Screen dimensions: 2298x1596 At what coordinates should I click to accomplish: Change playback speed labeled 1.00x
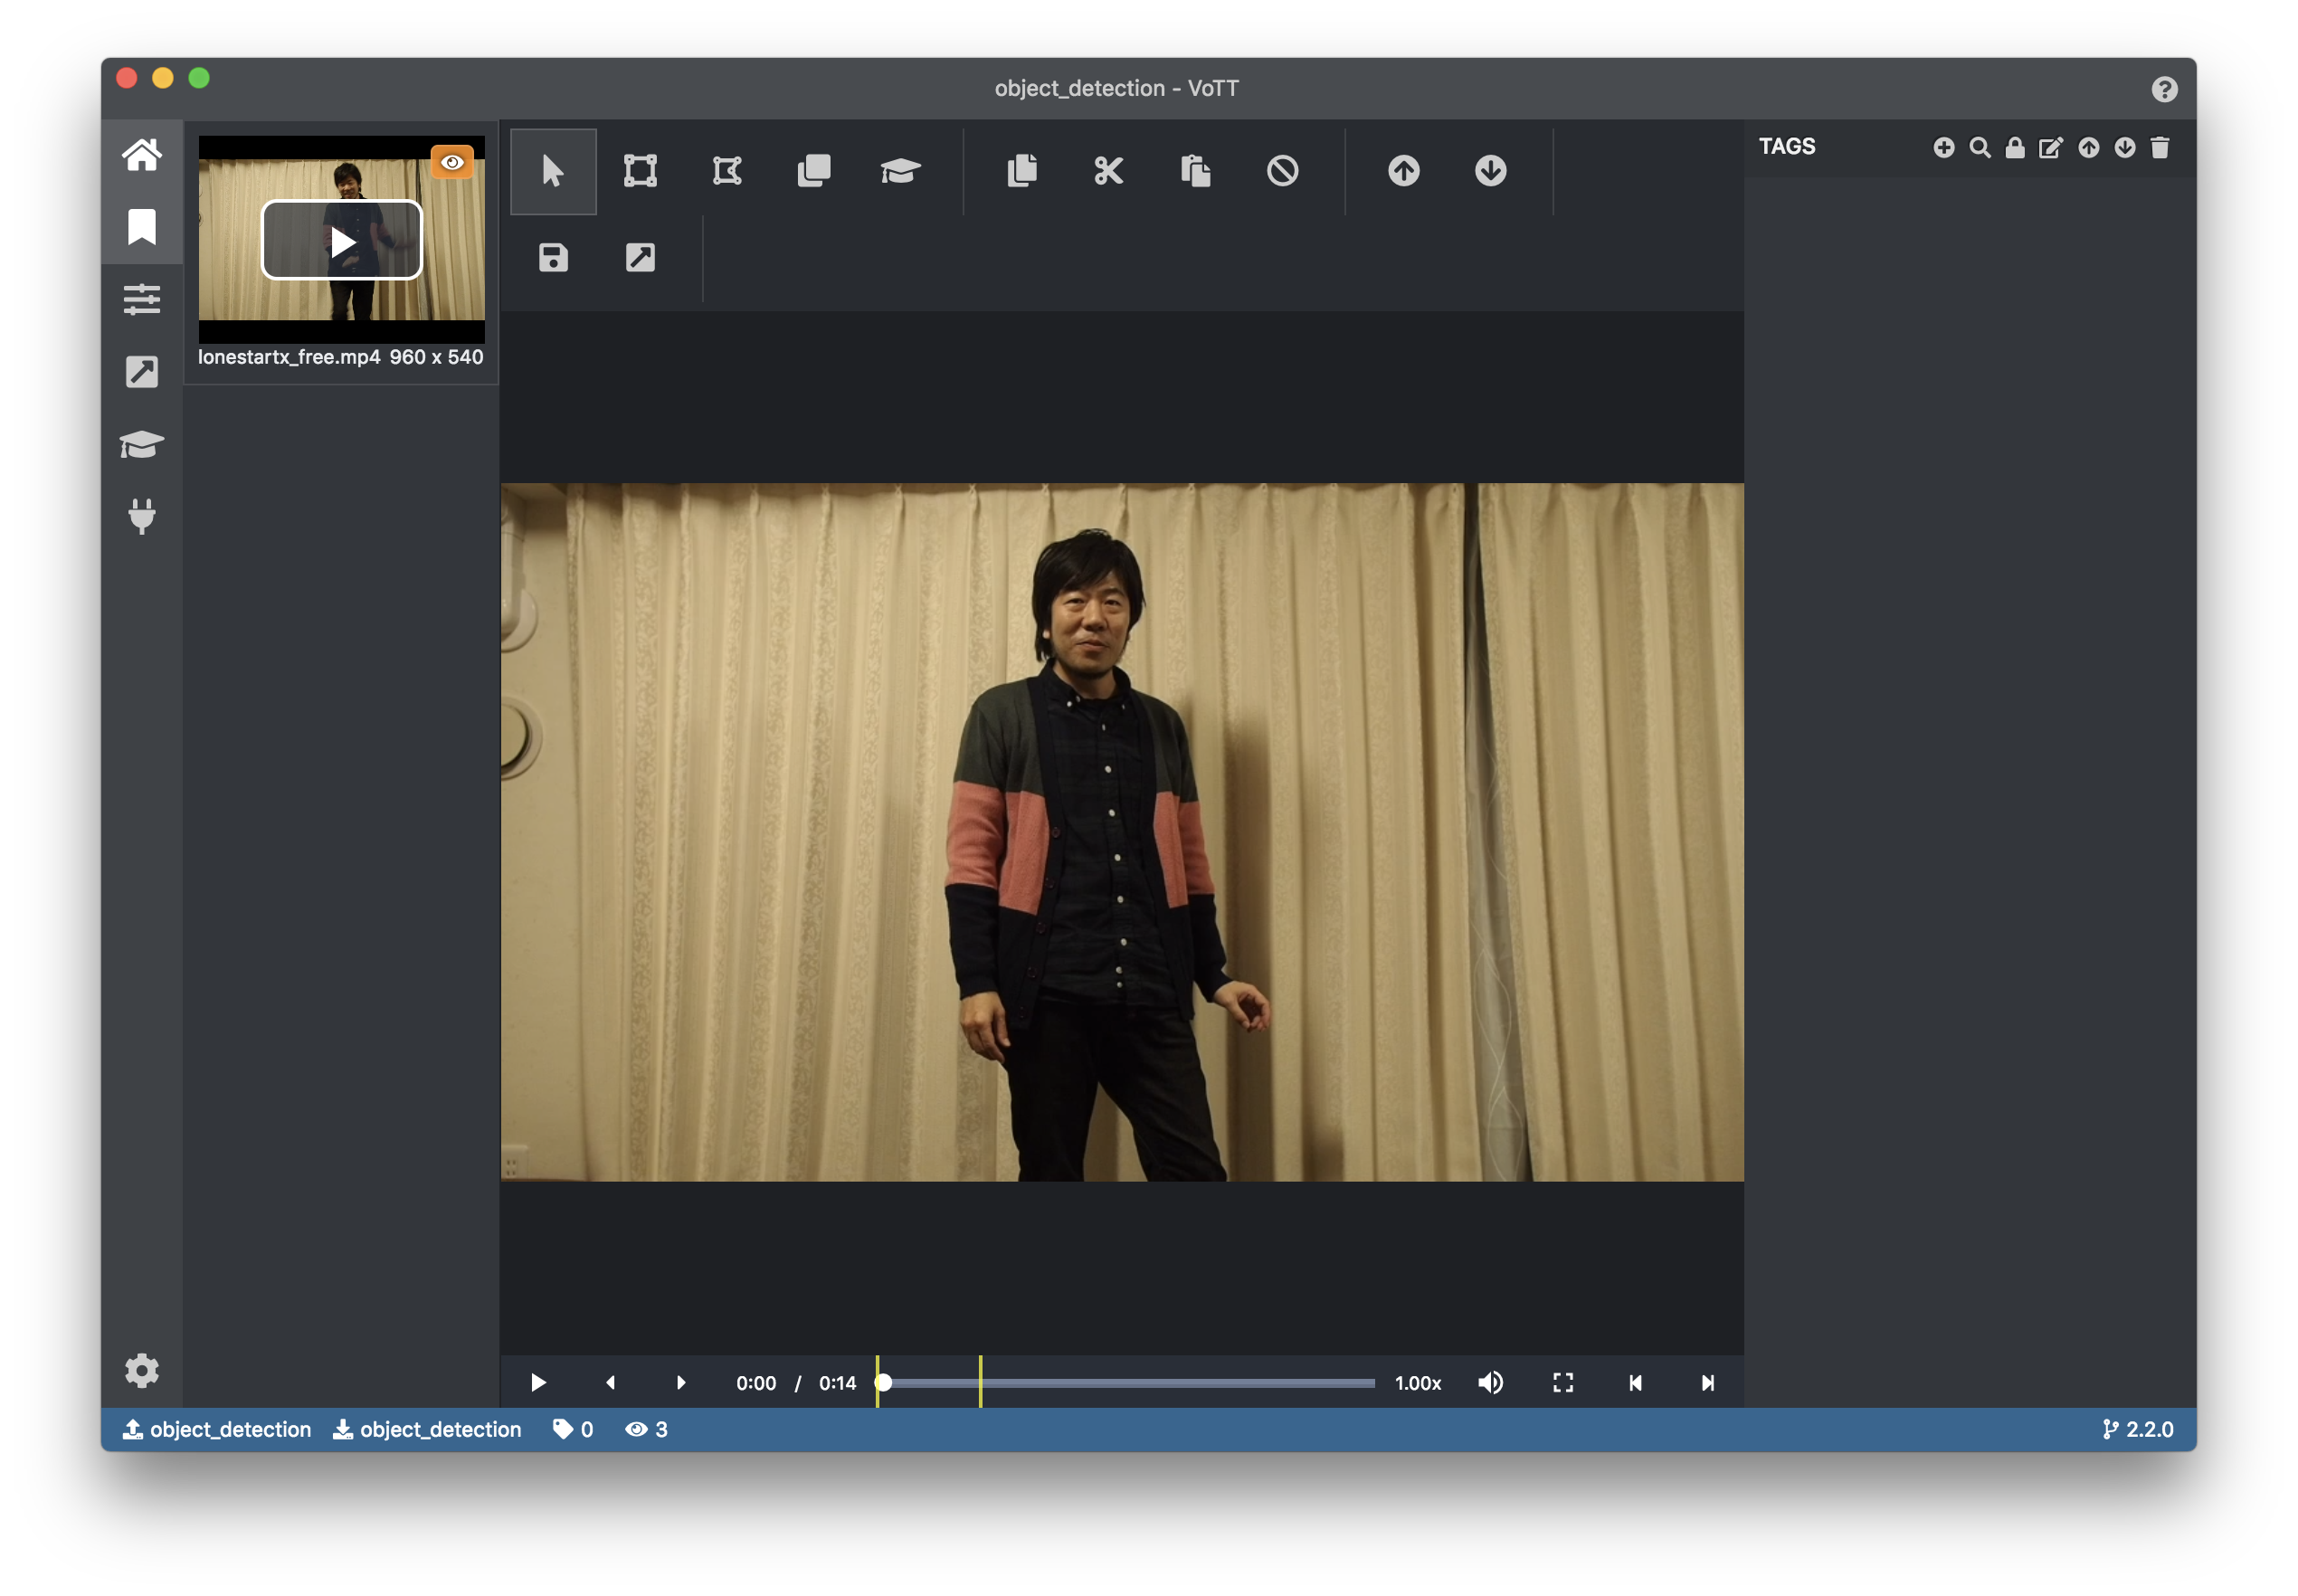pos(1417,1382)
